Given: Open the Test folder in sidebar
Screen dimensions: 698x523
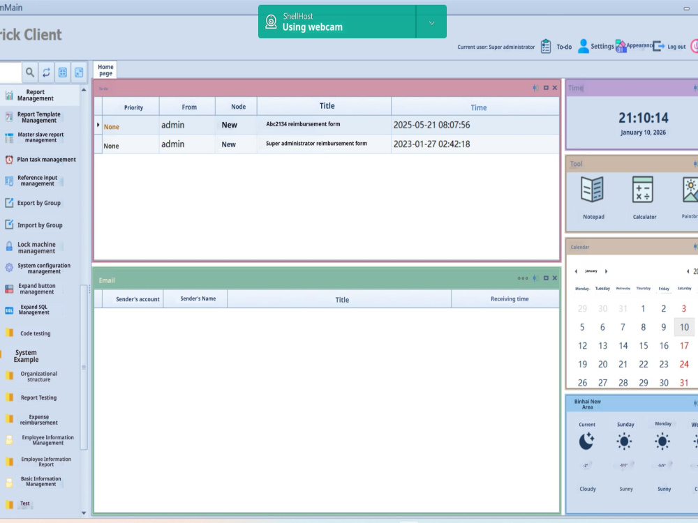Looking at the screenshot, I should tap(9, 504).
